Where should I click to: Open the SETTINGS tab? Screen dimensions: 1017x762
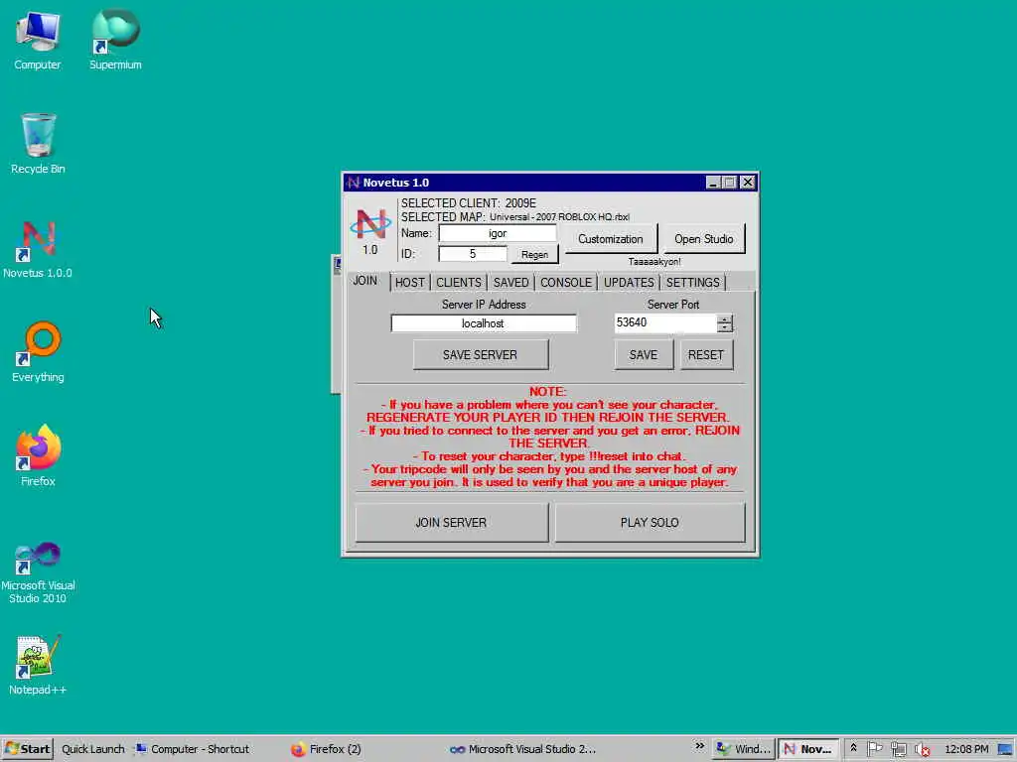tap(692, 283)
